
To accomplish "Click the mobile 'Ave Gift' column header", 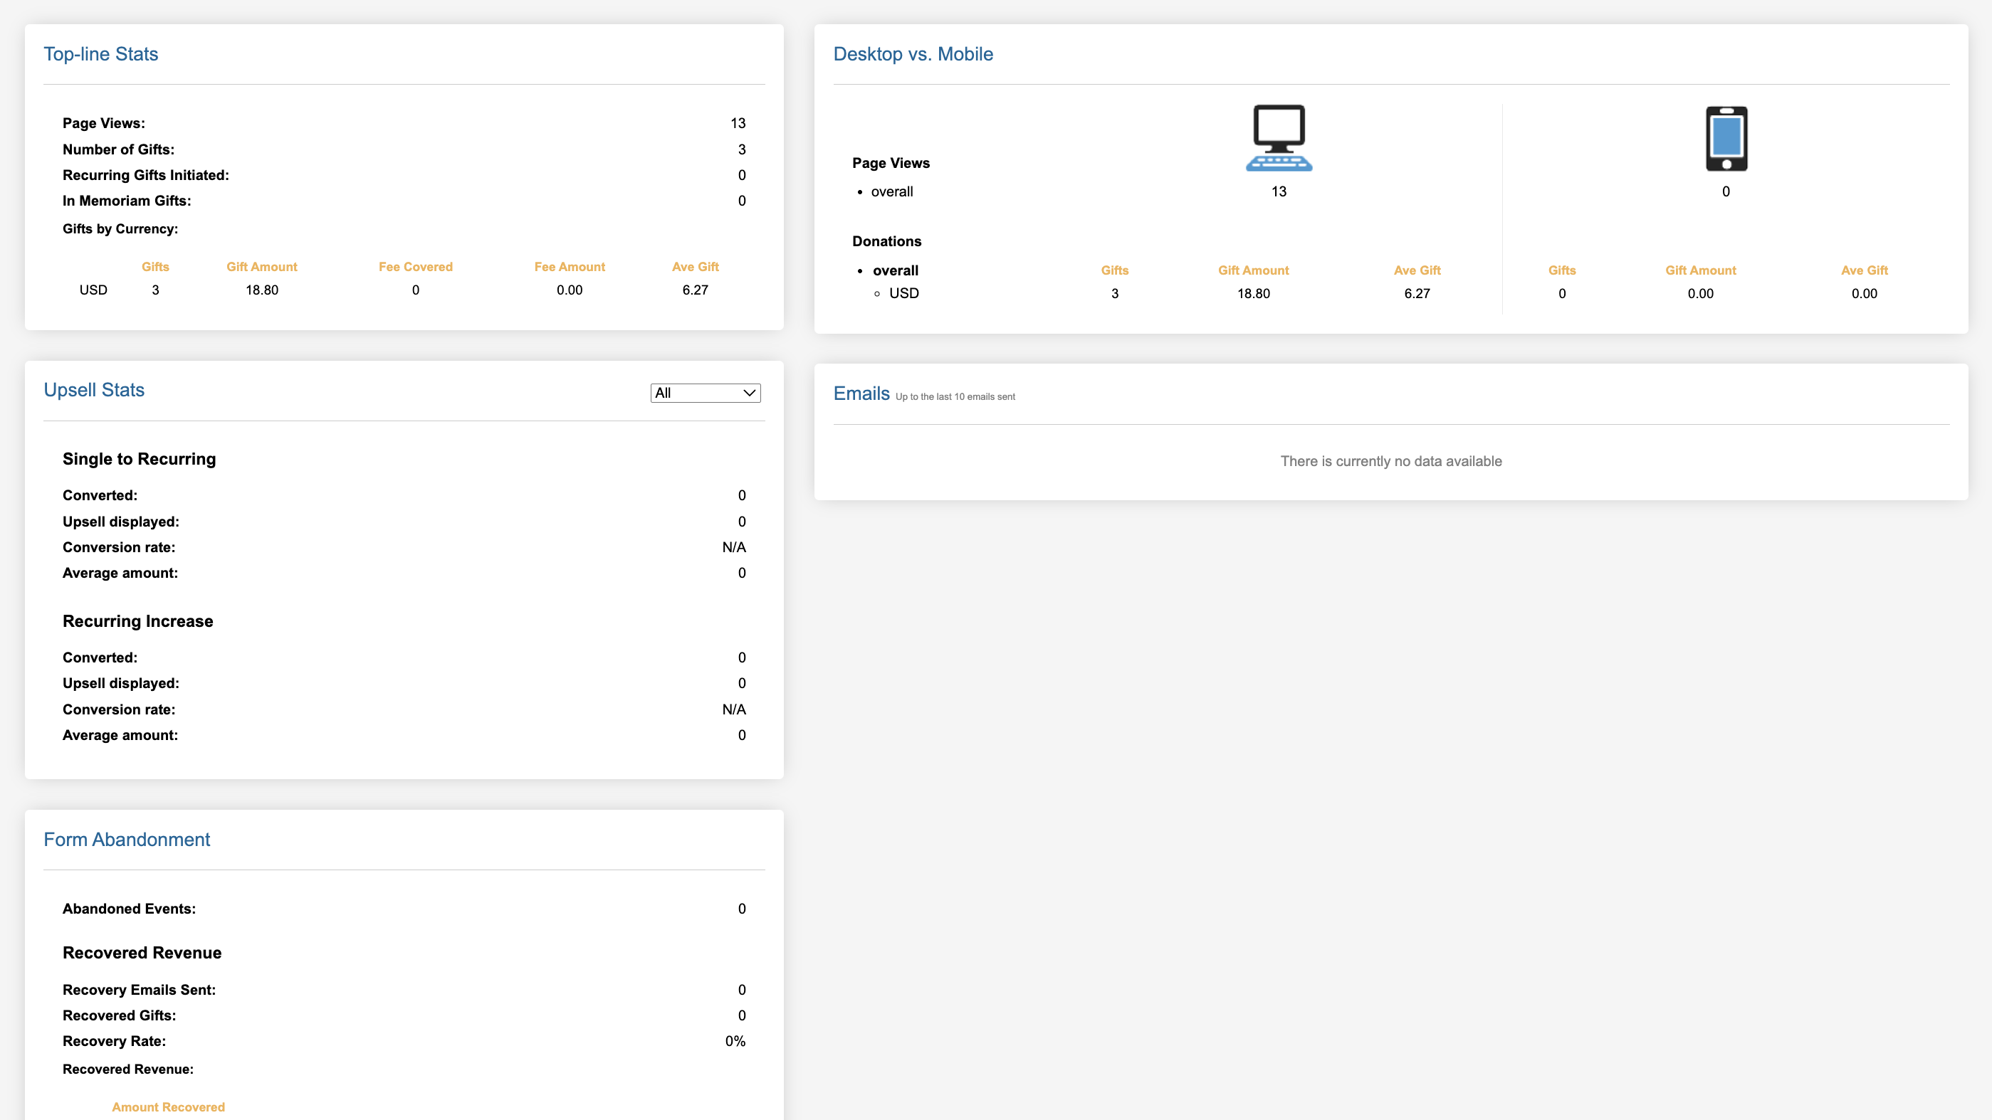I will (x=1865, y=270).
